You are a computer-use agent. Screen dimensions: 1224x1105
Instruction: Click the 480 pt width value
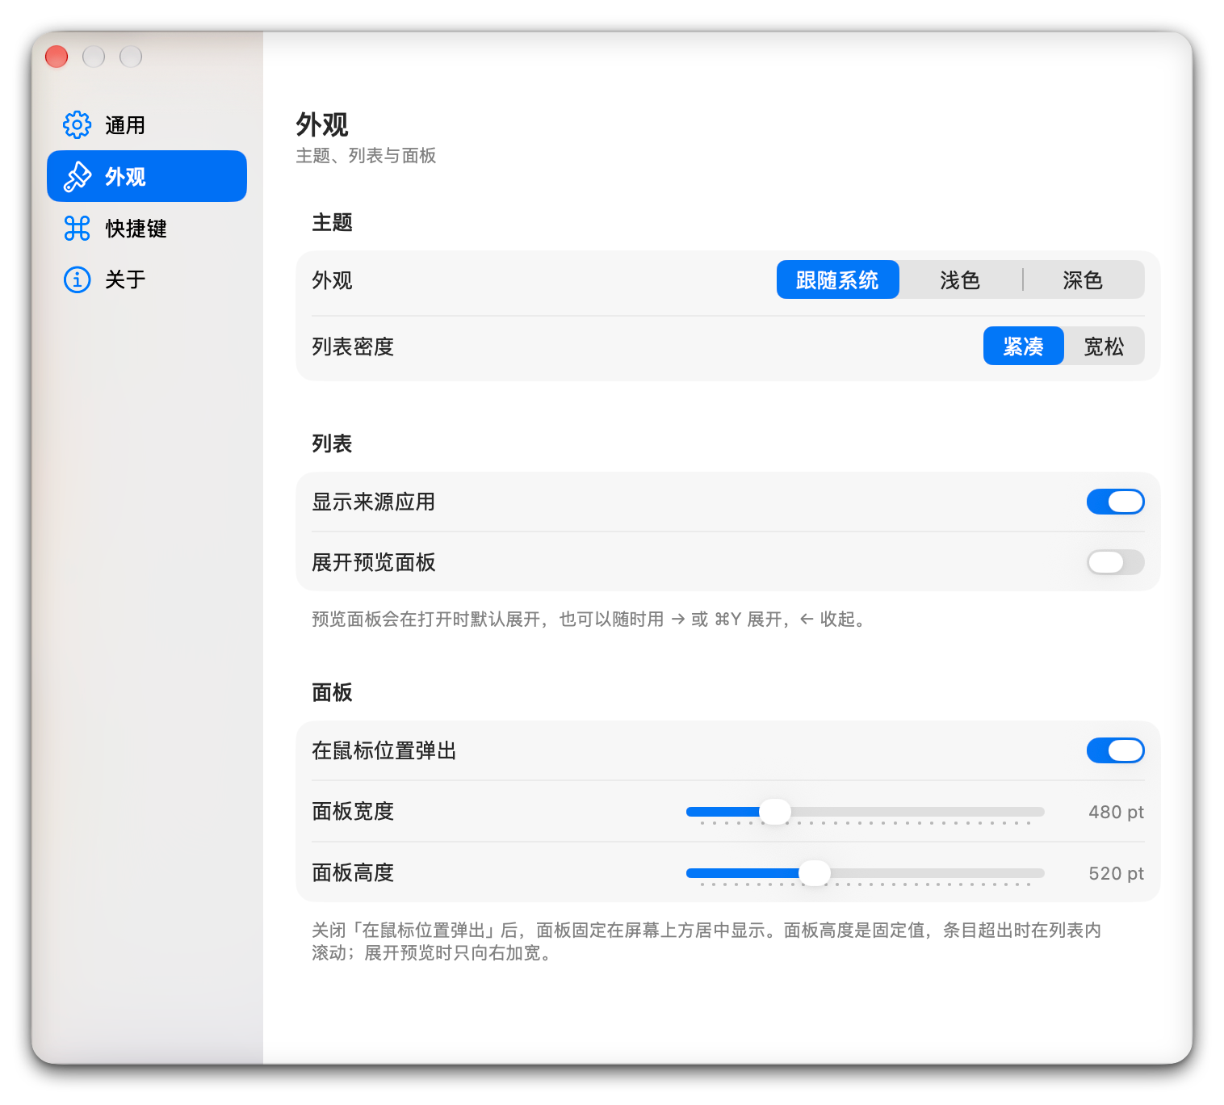(1117, 812)
